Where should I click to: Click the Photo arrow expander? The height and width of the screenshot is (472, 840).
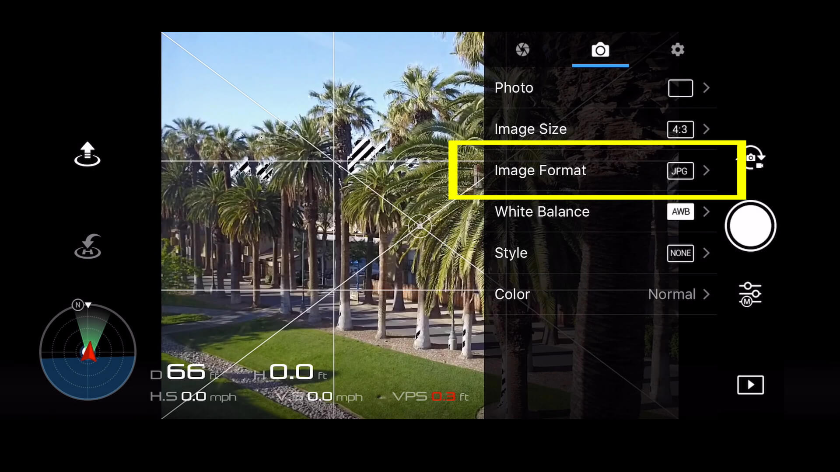click(x=706, y=87)
